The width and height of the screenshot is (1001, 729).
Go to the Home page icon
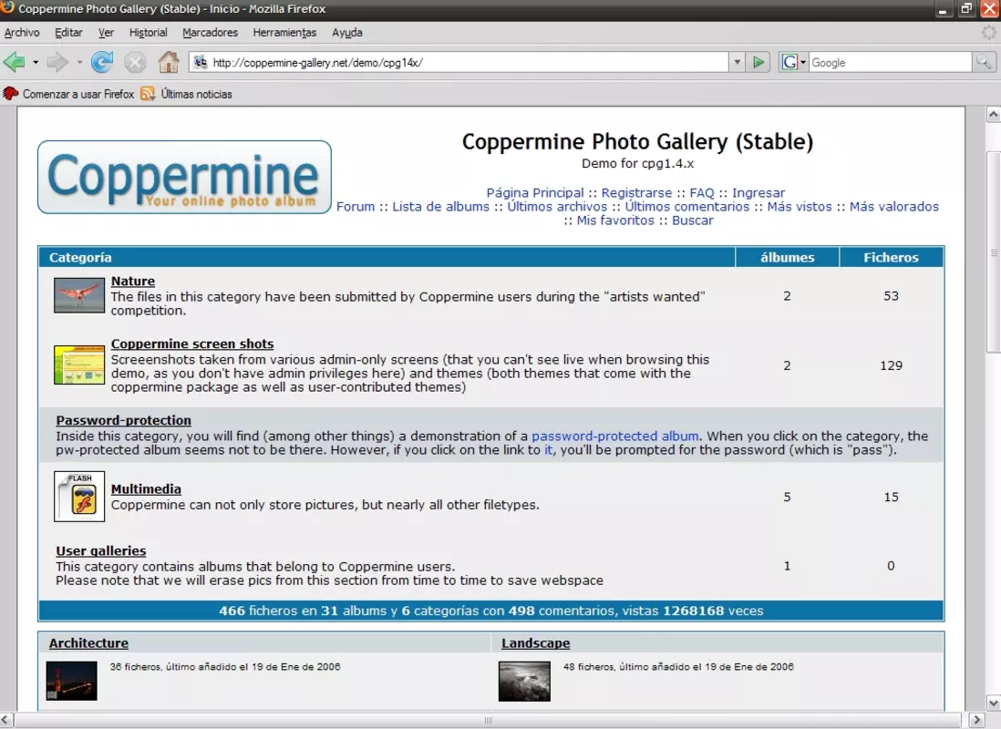pyautogui.click(x=169, y=62)
